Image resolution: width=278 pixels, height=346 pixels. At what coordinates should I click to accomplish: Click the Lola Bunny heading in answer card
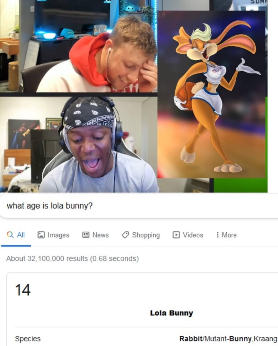click(172, 313)
